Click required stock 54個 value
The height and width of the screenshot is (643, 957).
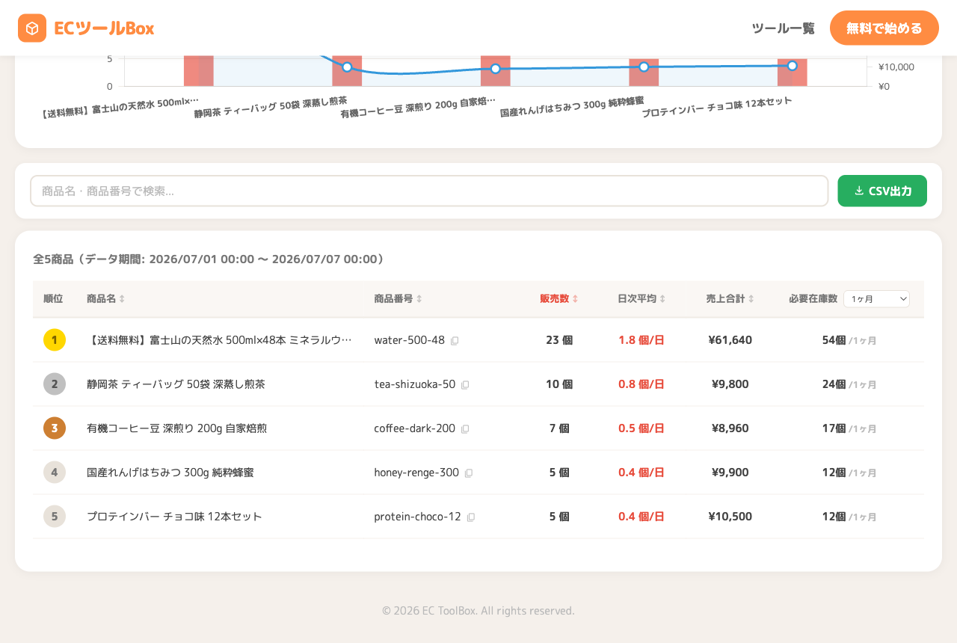pos(834,340)
